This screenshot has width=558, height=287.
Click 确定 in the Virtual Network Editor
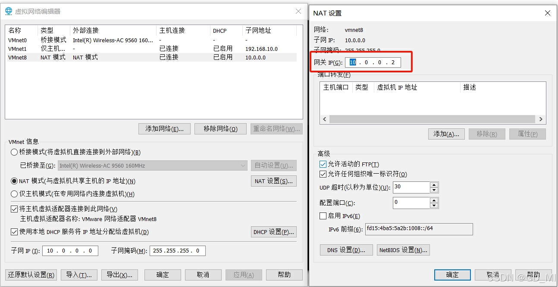[x=163, y=275]
